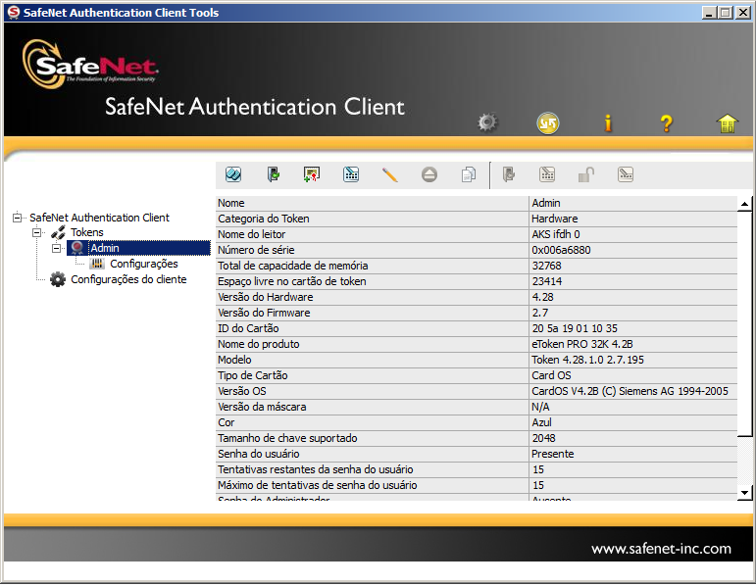Click the greyed Unlock Token padlock icon

[586, 174]
